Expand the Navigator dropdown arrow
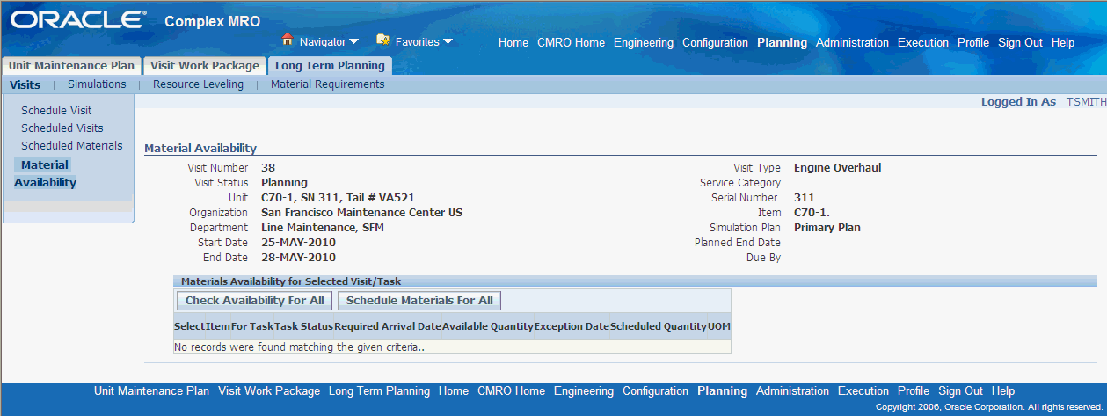The image size is (1107, 416). (353, 41)
